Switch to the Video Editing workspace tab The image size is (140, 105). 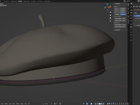[x=47, y=1]
